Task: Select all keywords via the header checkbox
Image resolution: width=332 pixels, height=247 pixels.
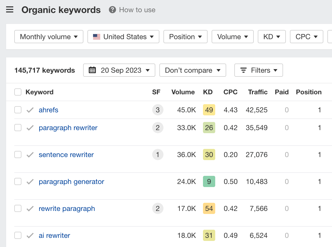Action: tap(18, 92)
